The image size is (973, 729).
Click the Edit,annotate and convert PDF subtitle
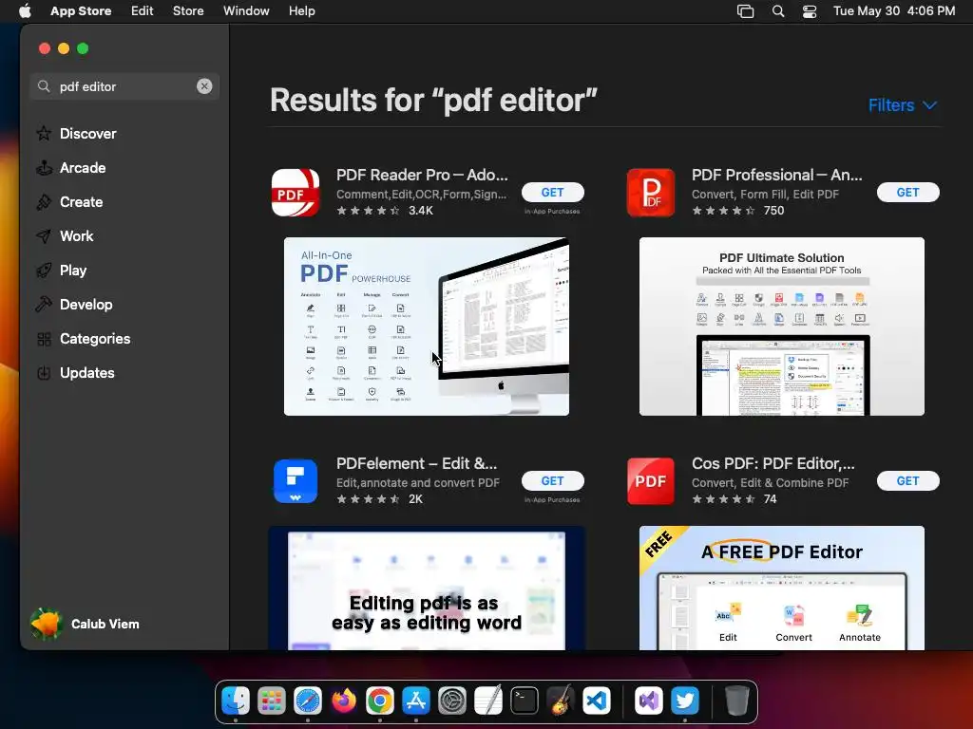[x=418, y=483]
